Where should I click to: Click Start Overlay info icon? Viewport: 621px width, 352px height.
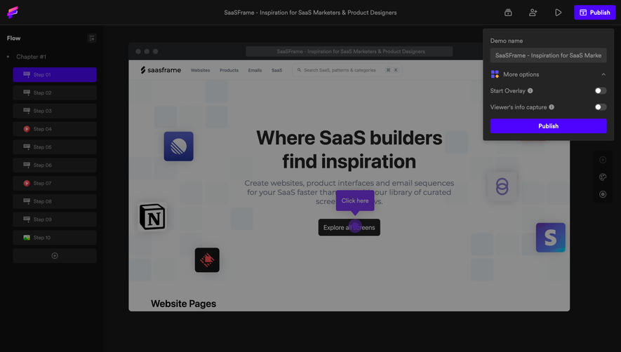530,90
